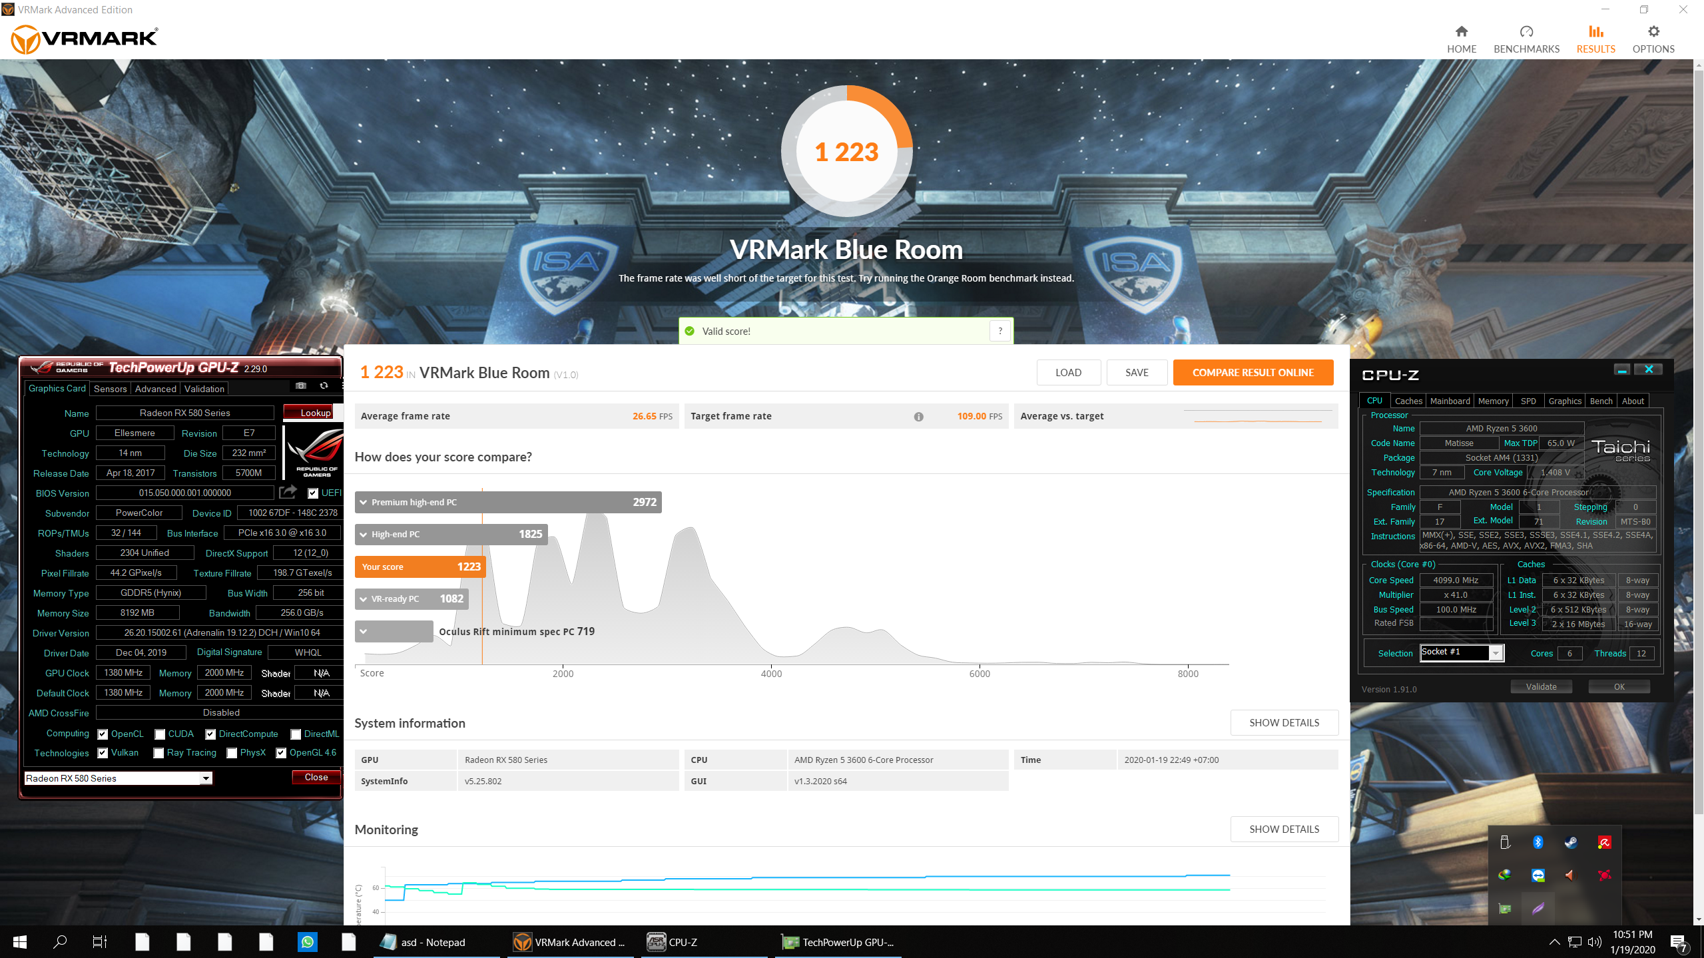Screen dimensions: 1704x958
Task: Open the GPU selection dropdown in GPU-Z
Action: pos(206,778)
